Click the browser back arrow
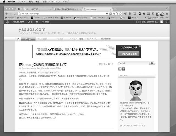 (x=7, y=13)
